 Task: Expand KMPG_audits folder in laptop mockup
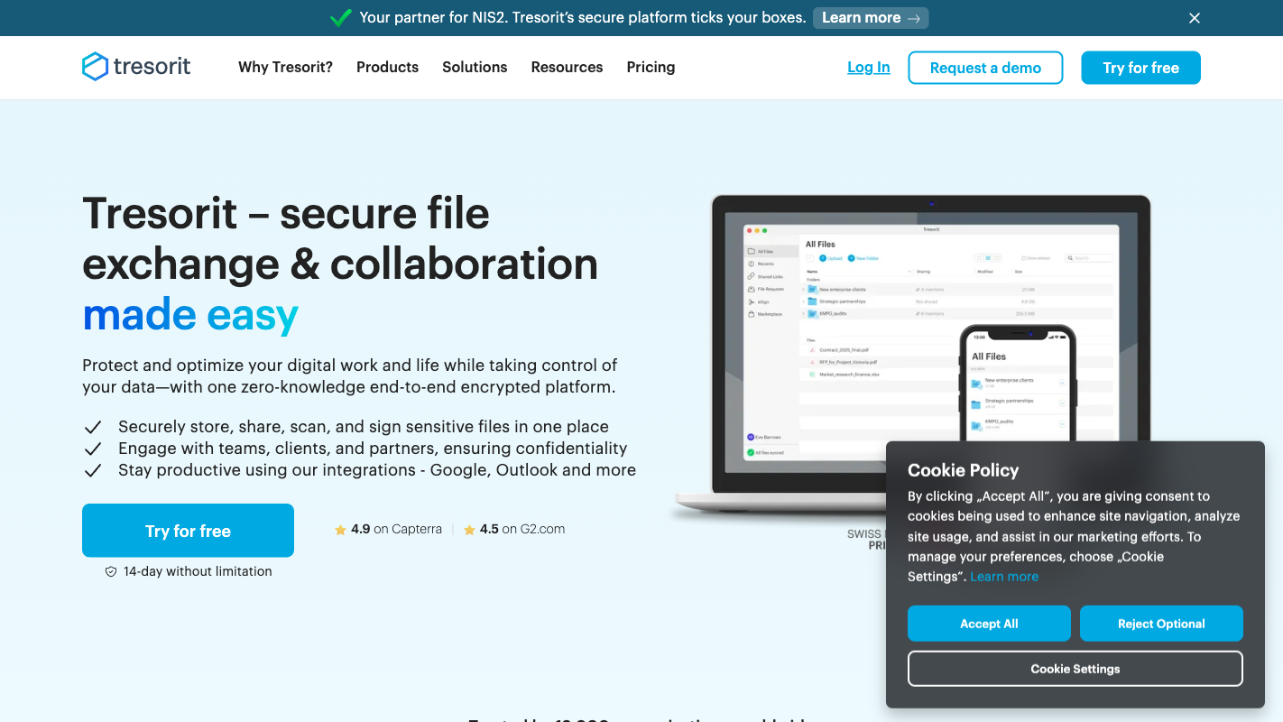coord(803,313)
